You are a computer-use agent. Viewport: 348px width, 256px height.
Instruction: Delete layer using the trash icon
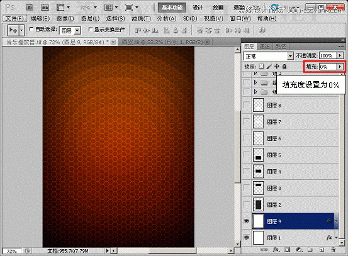(334, 250)
